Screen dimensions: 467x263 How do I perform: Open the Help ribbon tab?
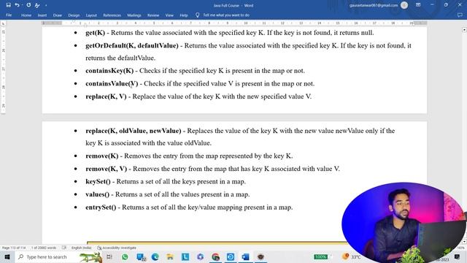pos(184,15)
